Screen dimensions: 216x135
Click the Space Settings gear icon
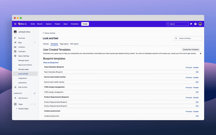click(x=15, y=56)
